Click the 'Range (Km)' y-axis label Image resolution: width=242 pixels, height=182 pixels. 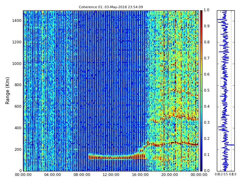coord(7,91)
